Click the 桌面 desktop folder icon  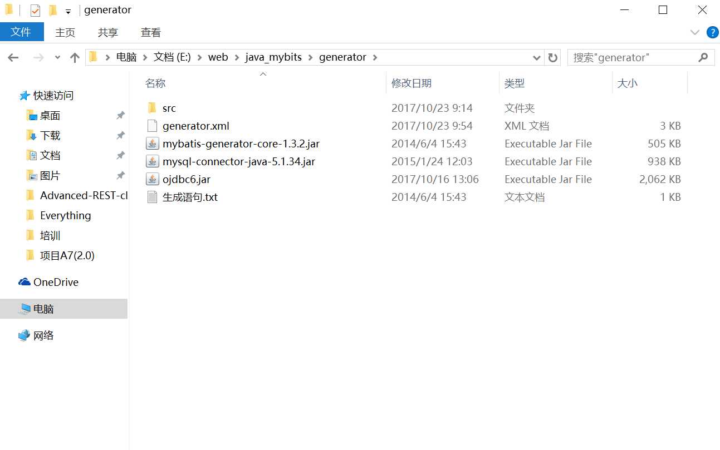[x=31, y=115]
